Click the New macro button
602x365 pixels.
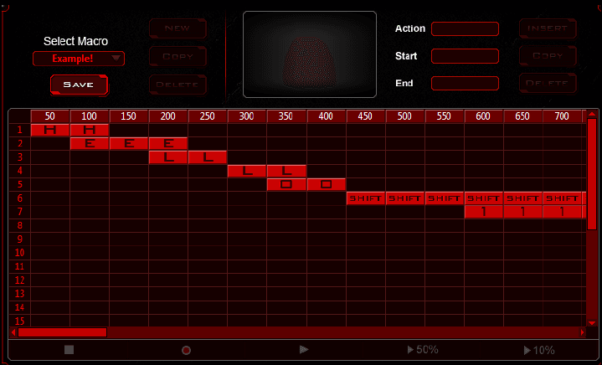(178, 28)
